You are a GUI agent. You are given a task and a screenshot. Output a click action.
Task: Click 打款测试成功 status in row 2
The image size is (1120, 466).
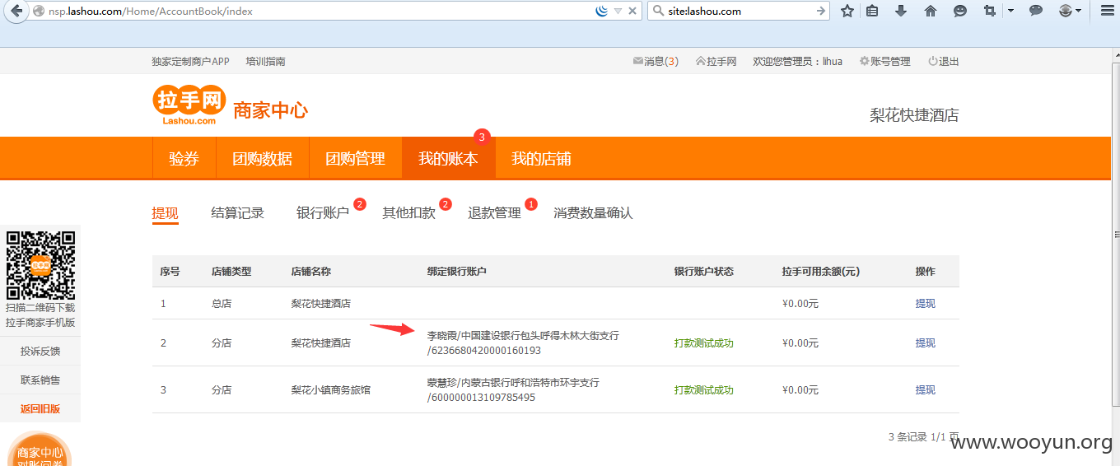[x=703, y=343]
